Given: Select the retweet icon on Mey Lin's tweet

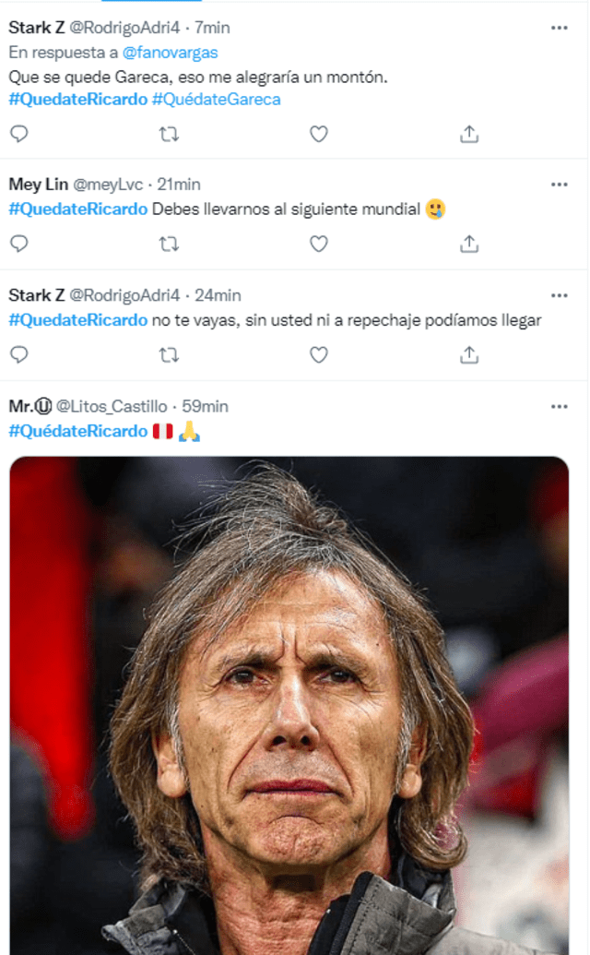Looking at the screenshot, I should click(169, 244).
